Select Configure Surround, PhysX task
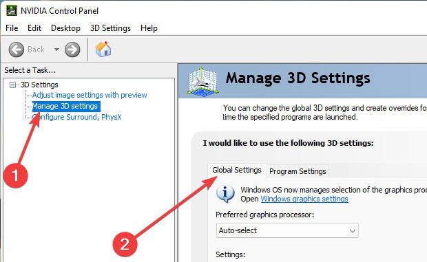Viewport: 427px width, 262px height. coord(77,117)
